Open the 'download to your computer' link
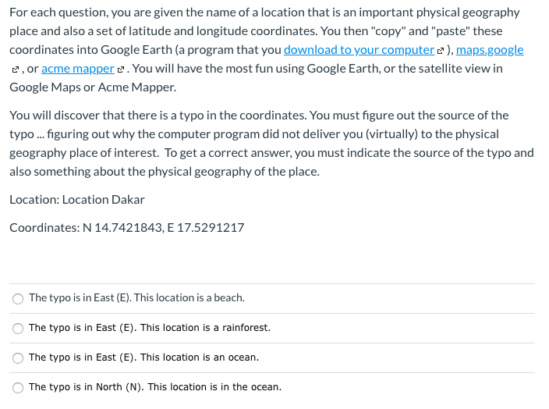 click(359, 50)
